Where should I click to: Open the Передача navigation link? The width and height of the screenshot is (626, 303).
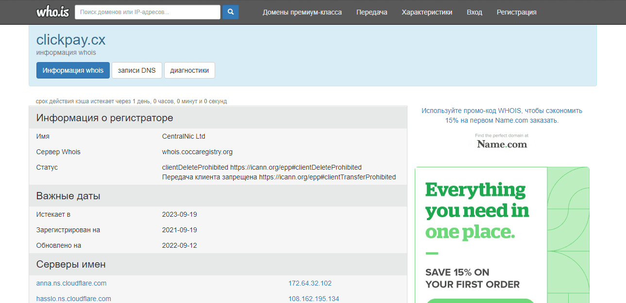coord(372,12)
